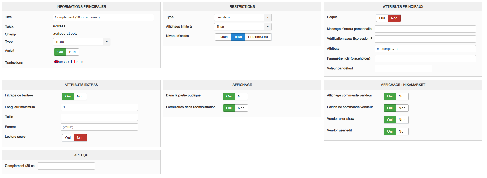This screenshot has width=487, height=178.
Task: Set Activé to Non
Action: tap(72, 52)
